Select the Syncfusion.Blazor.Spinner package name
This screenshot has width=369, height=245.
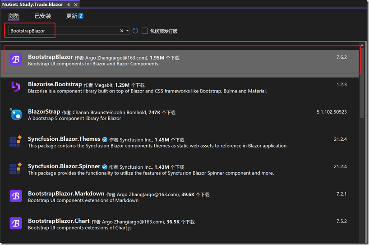tap(64, 166)
